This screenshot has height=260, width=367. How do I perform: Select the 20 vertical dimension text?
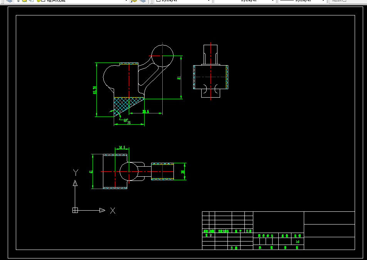183,172
